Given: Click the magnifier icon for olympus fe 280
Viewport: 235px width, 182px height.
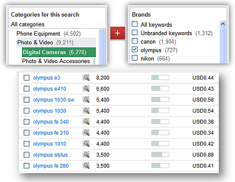Looking at the screenshot, I should tap(86, 165).
